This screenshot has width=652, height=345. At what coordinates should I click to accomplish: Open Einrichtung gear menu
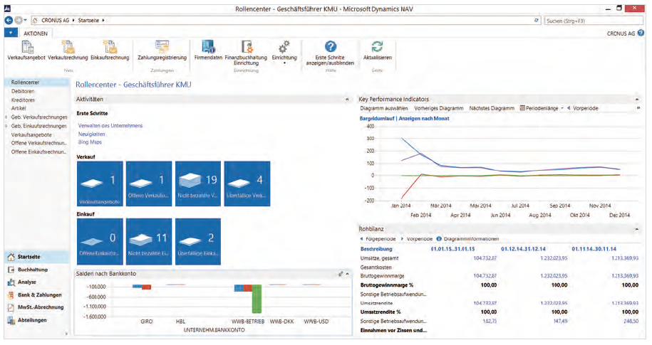tap(284, 52)
